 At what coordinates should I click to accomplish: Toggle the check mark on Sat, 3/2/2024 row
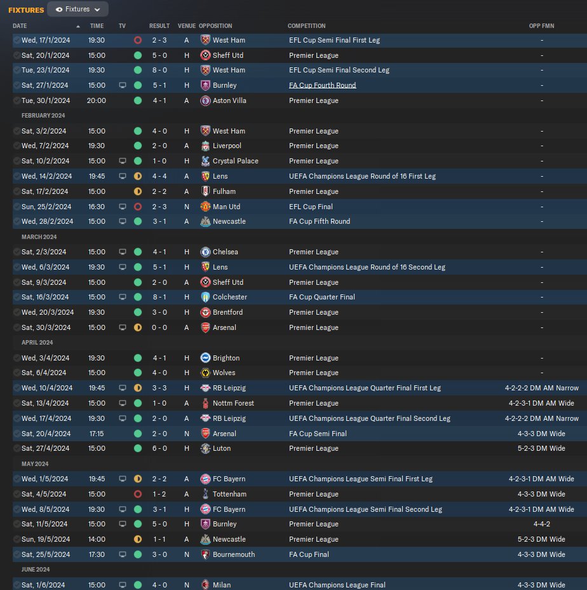pos(17,131)
